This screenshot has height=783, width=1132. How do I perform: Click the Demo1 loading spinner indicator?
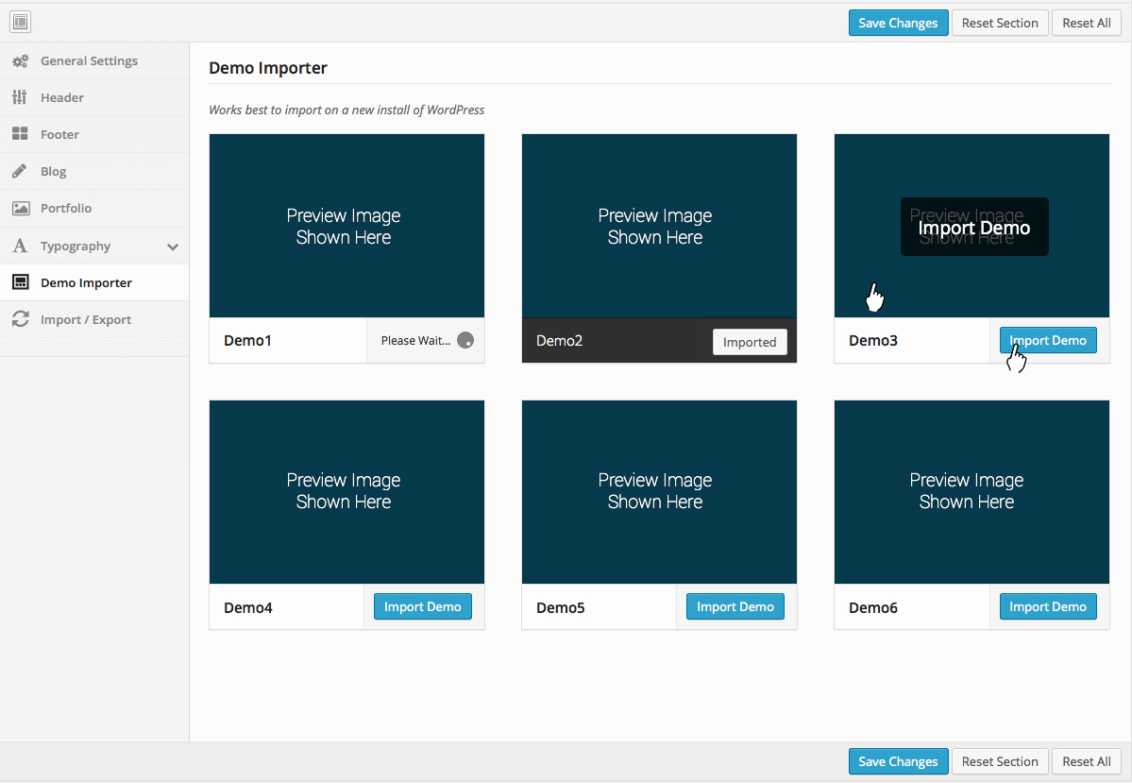[465, 340]
